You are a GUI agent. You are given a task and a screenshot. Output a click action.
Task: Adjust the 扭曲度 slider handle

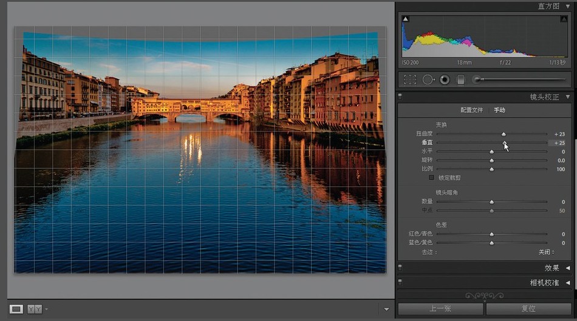(x=504, y=134)
